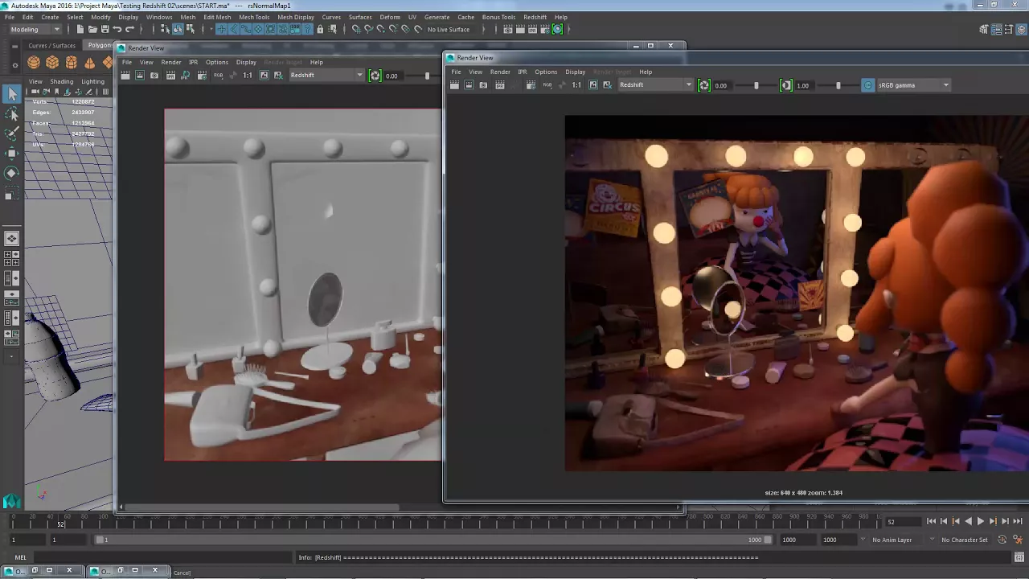Open the sRGB gamma view transform dropdown

coord(913,85)
